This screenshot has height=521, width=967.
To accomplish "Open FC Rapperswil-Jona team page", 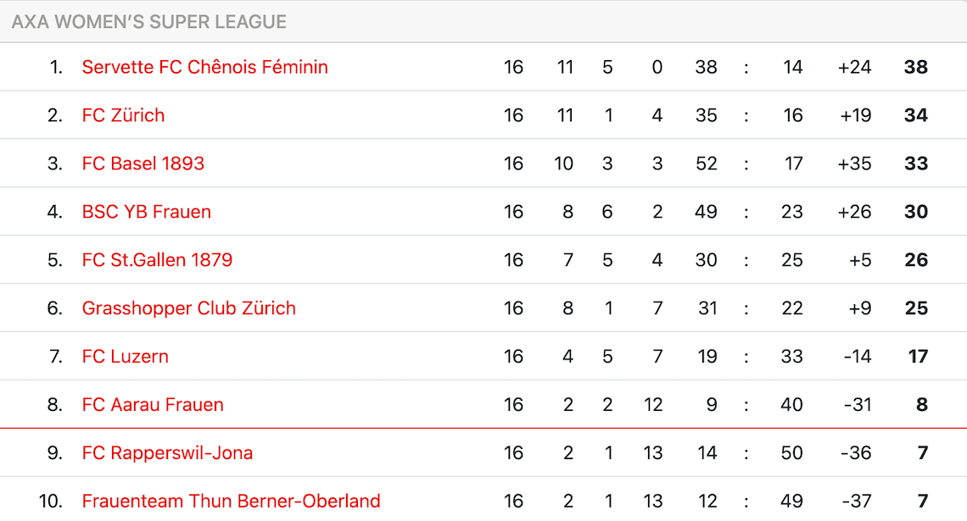I will pyautogui.click(x=167, y=453).
